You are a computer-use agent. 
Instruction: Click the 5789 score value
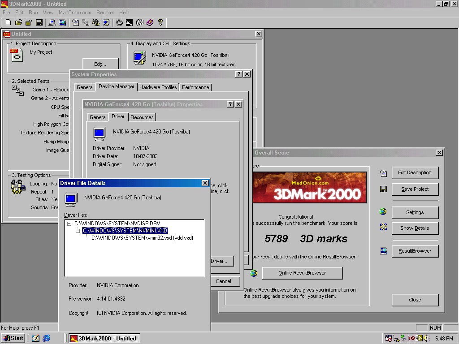coord(276,239)
